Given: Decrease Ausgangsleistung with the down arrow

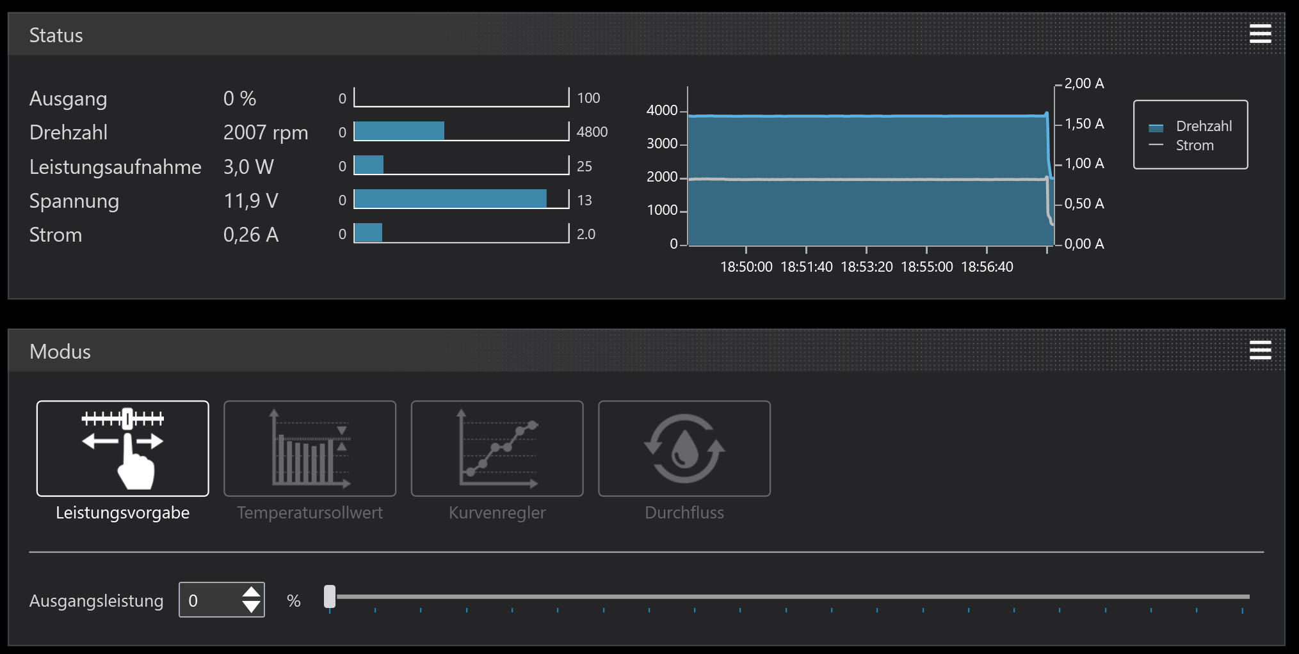Looking at the screenshot, I should 252,607.
